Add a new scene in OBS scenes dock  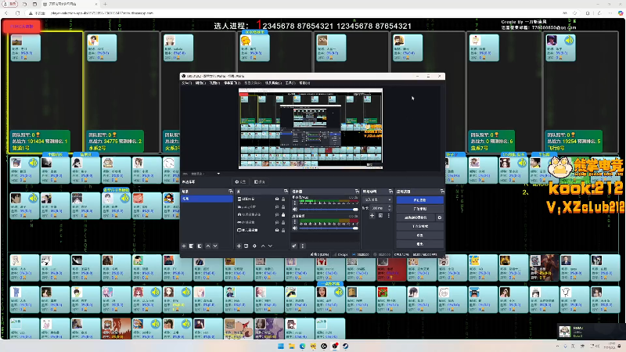click(x=184, y=246)
